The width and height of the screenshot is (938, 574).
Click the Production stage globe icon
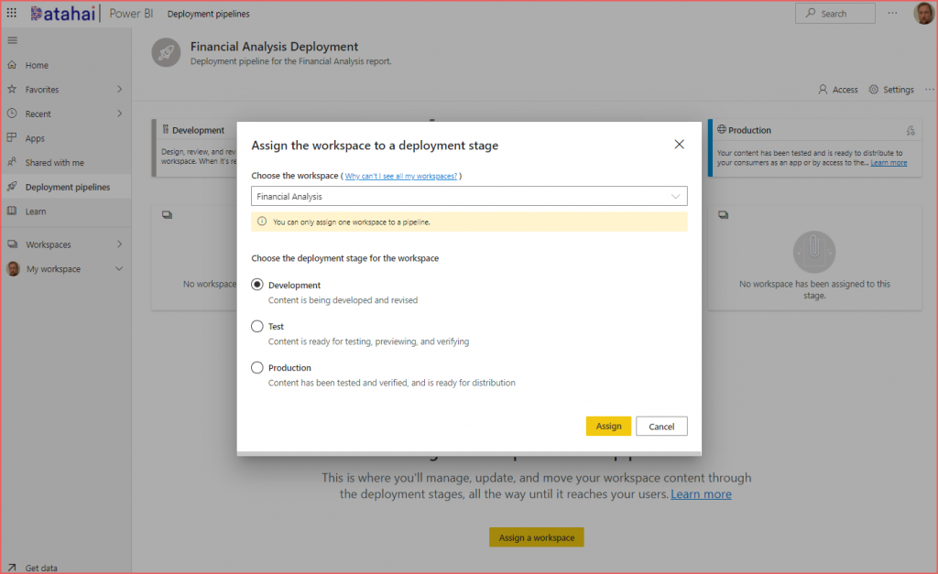[722, 129]
